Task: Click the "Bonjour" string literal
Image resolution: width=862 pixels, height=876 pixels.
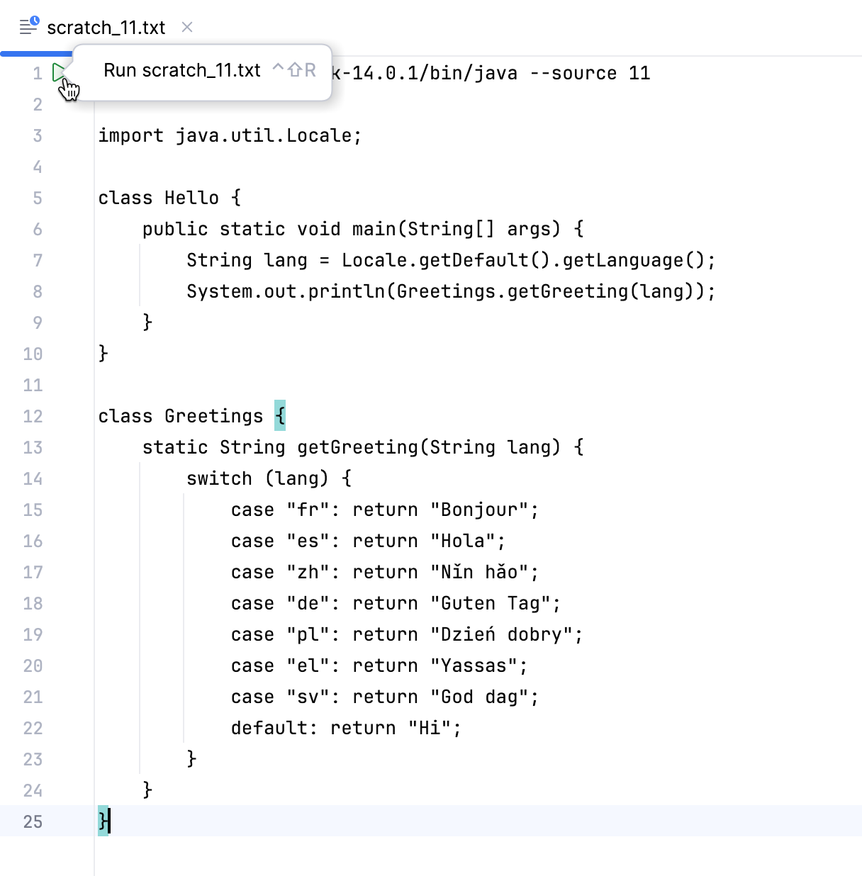Action: click(481, 510)
